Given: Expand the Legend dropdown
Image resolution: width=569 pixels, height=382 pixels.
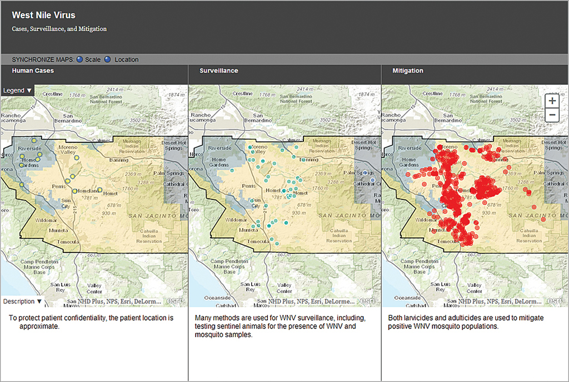Looking at the screenshot, I should 17,90.
